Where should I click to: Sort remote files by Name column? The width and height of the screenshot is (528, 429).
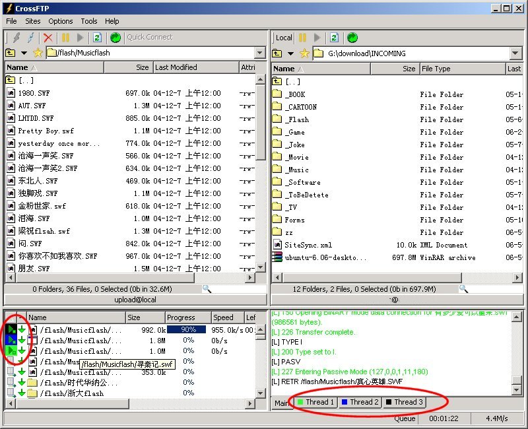54,67
